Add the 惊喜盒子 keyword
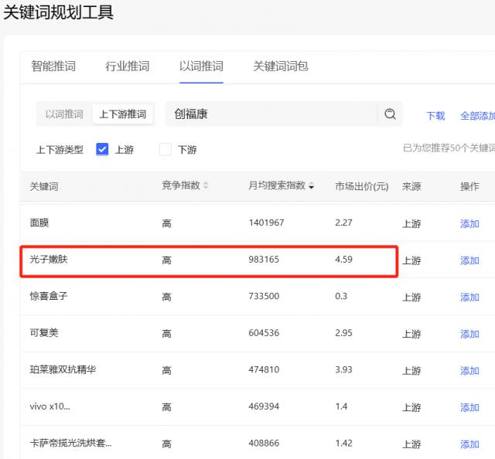Image resolution: width=495 pixels, height=459 pixels. point(469,297)
